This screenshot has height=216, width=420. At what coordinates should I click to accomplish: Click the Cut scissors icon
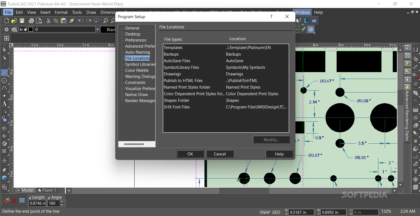pos(48,21)
